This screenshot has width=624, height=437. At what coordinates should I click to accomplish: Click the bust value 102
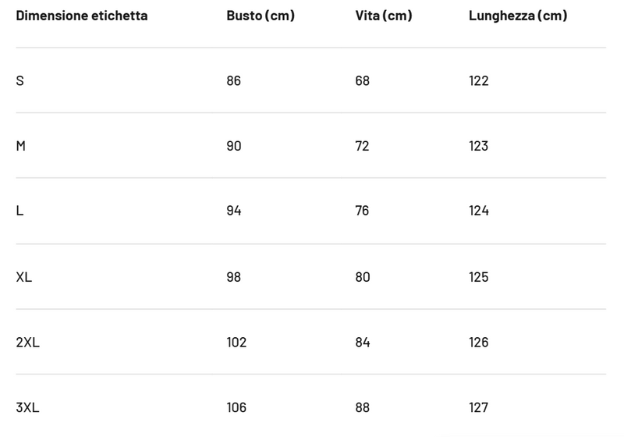pyautogui.click(x=236, y=343)
